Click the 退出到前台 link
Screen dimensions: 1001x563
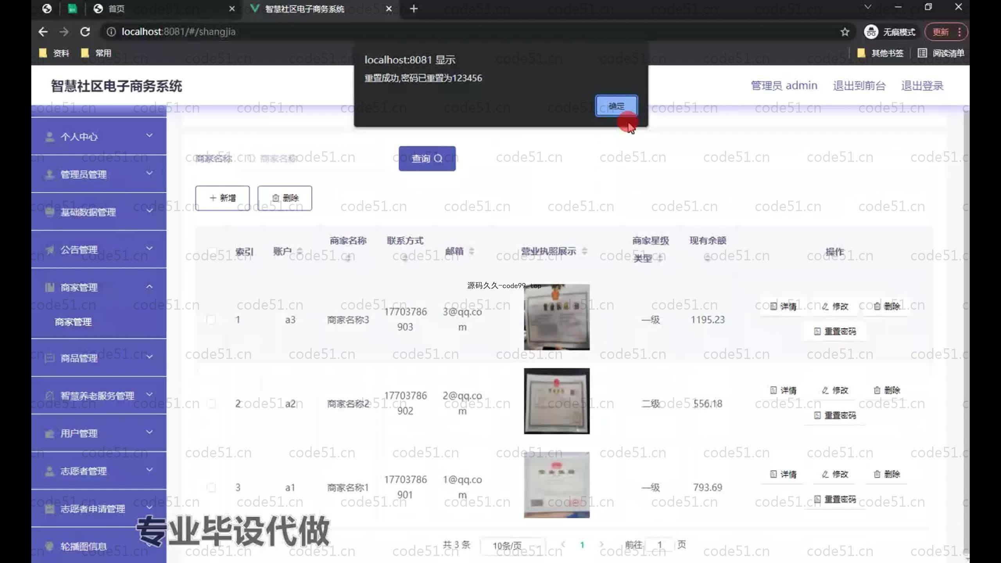pyautogui.click(x=859, y=86)
